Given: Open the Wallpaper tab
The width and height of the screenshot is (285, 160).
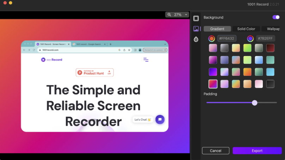Looking at the screenshot, I should [x=273, y=29].
